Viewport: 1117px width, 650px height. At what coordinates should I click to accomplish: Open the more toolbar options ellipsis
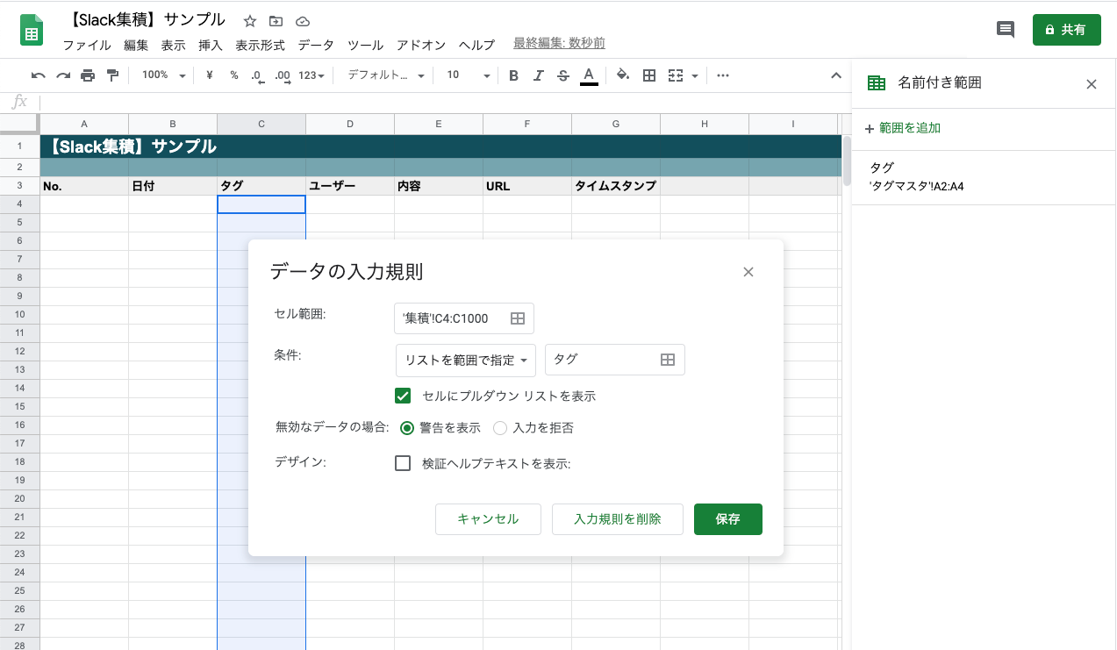[x=723, y=75]
